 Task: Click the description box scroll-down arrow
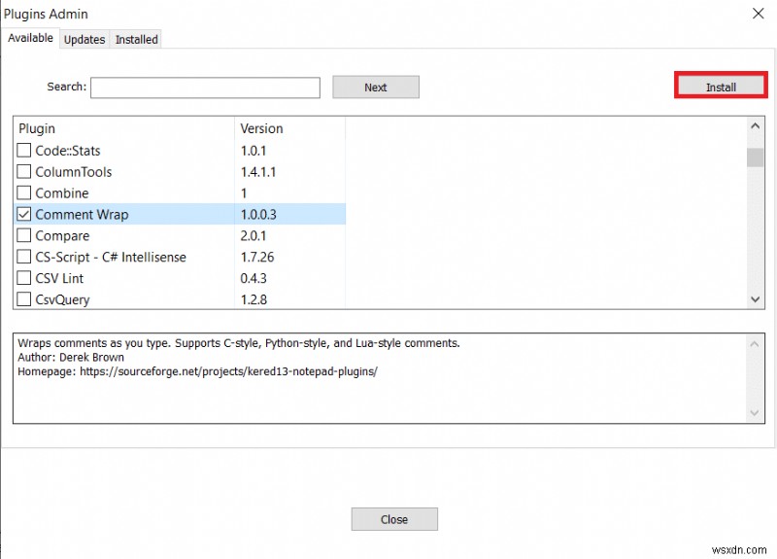(755, 412)
